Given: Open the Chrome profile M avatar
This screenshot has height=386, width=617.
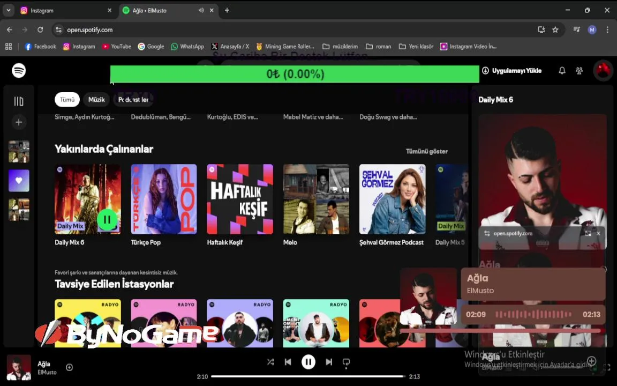Looking at the screenshot, I should (592, 29).
